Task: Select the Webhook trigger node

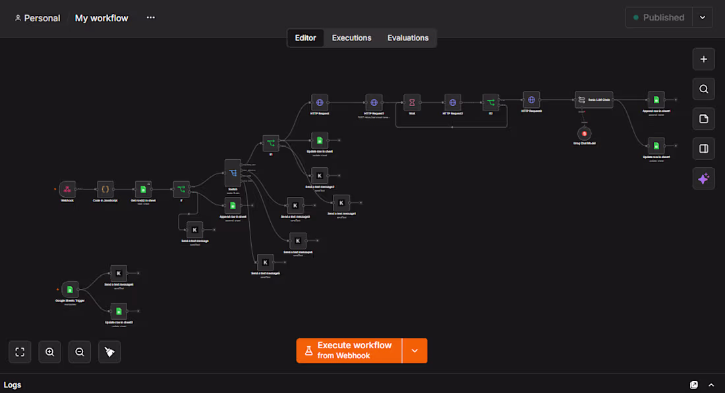Action: coord(67,190)
